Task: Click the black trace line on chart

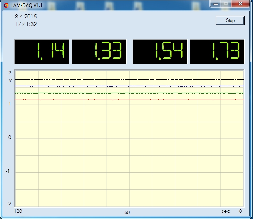Action: pos(129,79)
